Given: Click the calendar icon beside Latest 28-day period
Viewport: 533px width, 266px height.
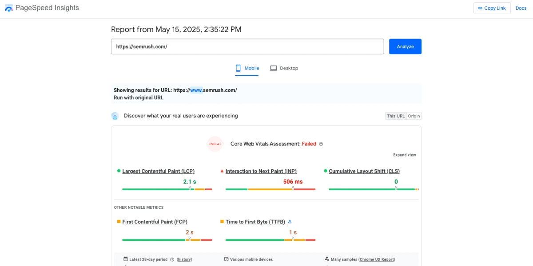Looking at the screenshot, I should click(126, 259).
